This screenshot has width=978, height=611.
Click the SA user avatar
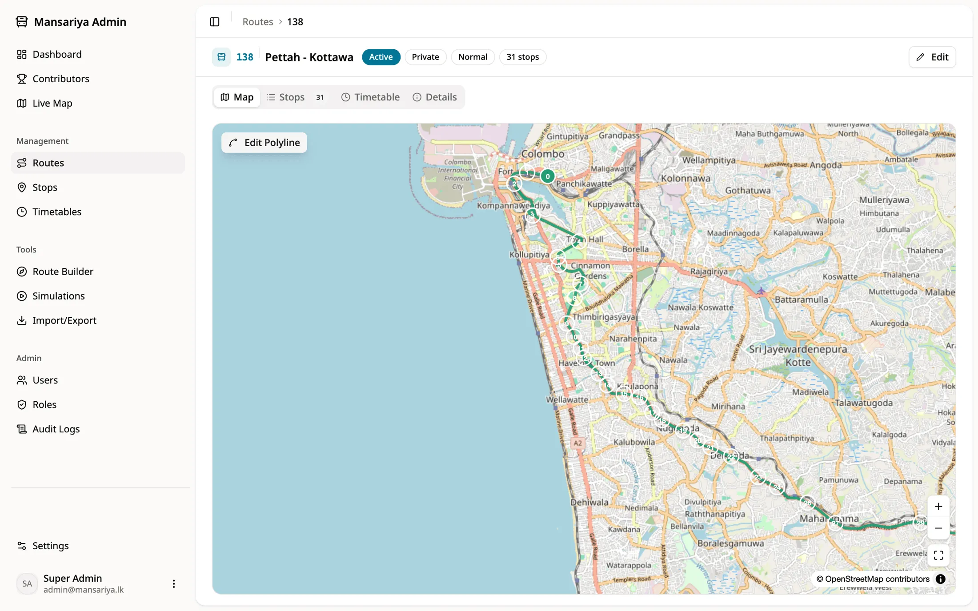click(27, 584)
